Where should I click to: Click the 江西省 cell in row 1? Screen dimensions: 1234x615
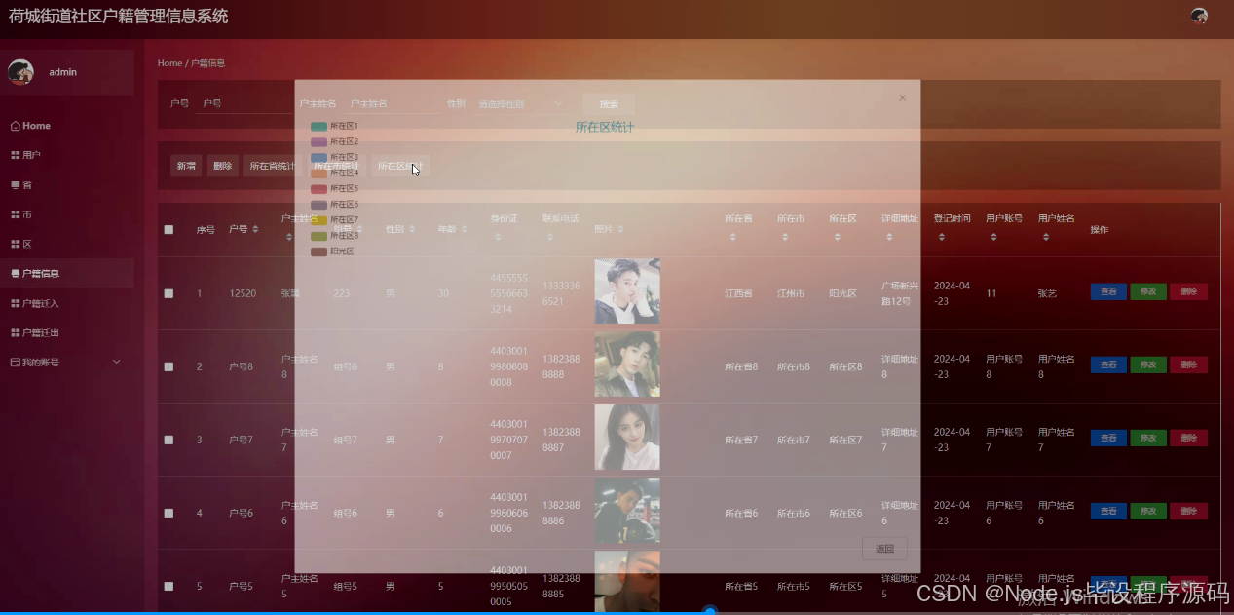pos(738,293)
